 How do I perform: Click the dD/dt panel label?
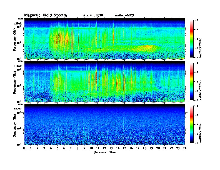tap(18, 66)
